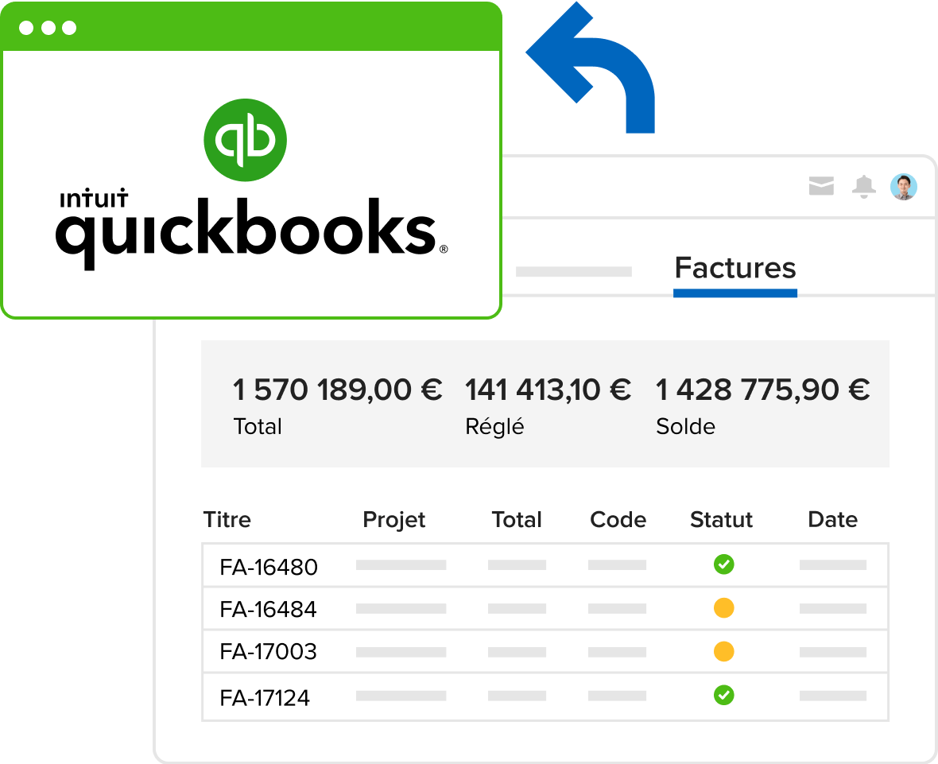Open invoice FA-16480
The height and width of the screenshot is (764, 938).
pyautogui.click(x=269, y=567)
